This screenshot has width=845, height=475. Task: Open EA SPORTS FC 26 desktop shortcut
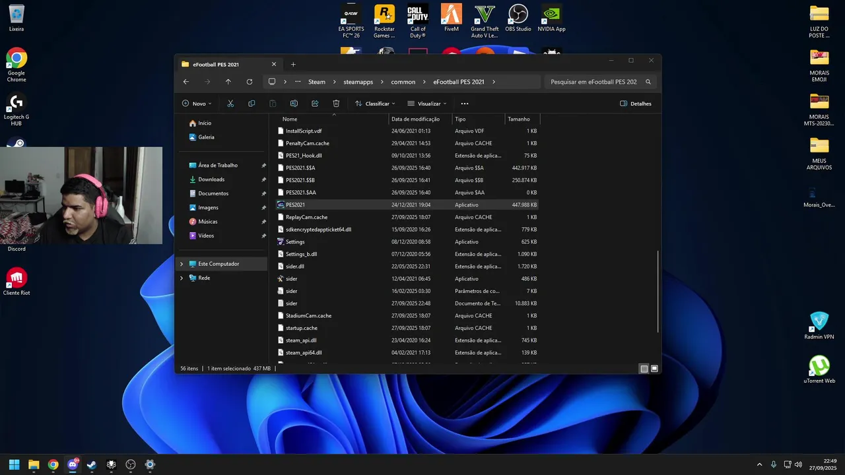(x=351, y=22)
